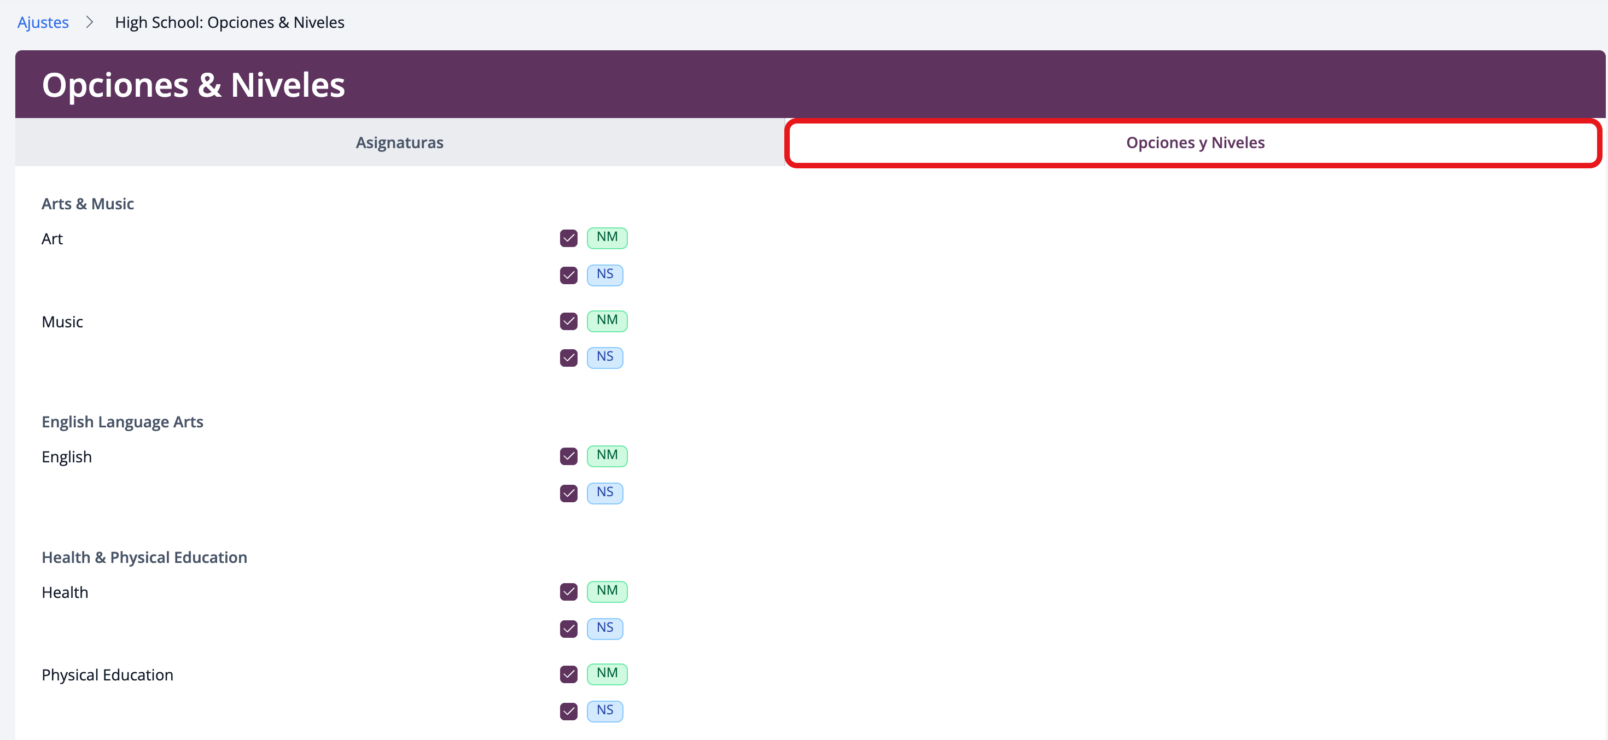Click the NM badge next to English
Viewport: 1608px width, 740px height.
click(606, 455)
